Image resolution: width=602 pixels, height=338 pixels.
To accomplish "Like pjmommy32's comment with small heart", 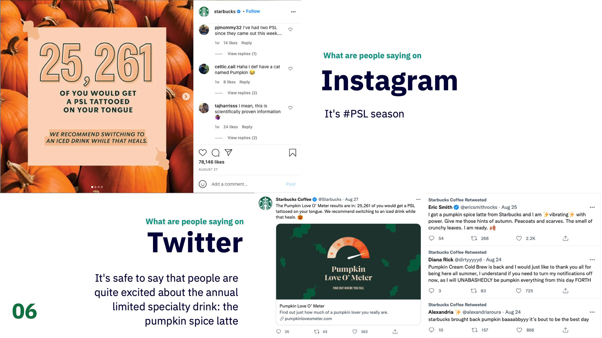I will point(290,29).
